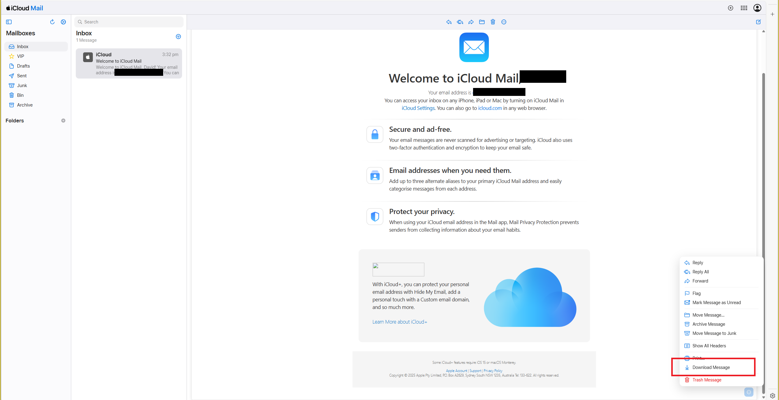Click the blue Mail envelope icon
This screenshot has height=400, width=779.
(x=474, y=47)
